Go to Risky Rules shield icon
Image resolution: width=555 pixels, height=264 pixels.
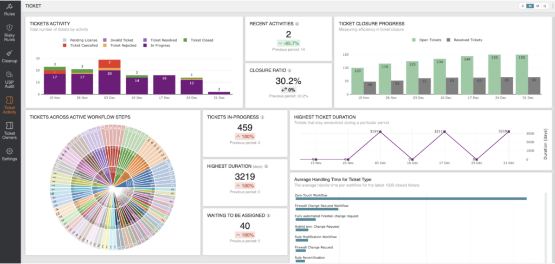[9, 27]
